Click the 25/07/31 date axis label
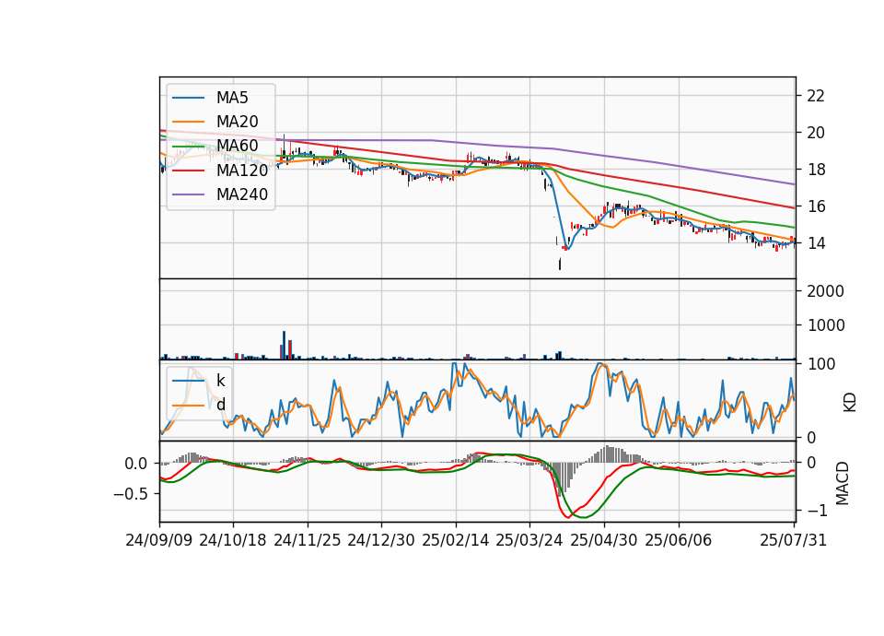The image size is (884, 636). point(793,540)
